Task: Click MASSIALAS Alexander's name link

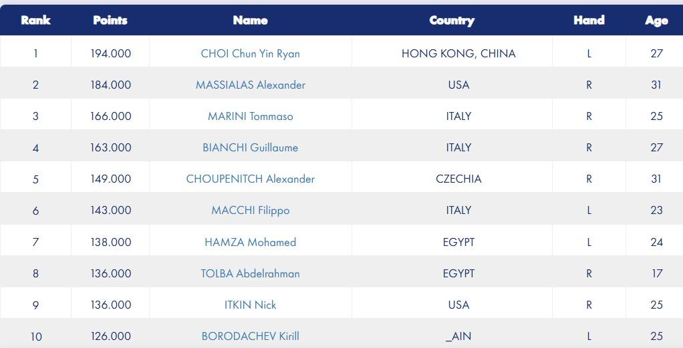Action: click(x=250, y=85)
